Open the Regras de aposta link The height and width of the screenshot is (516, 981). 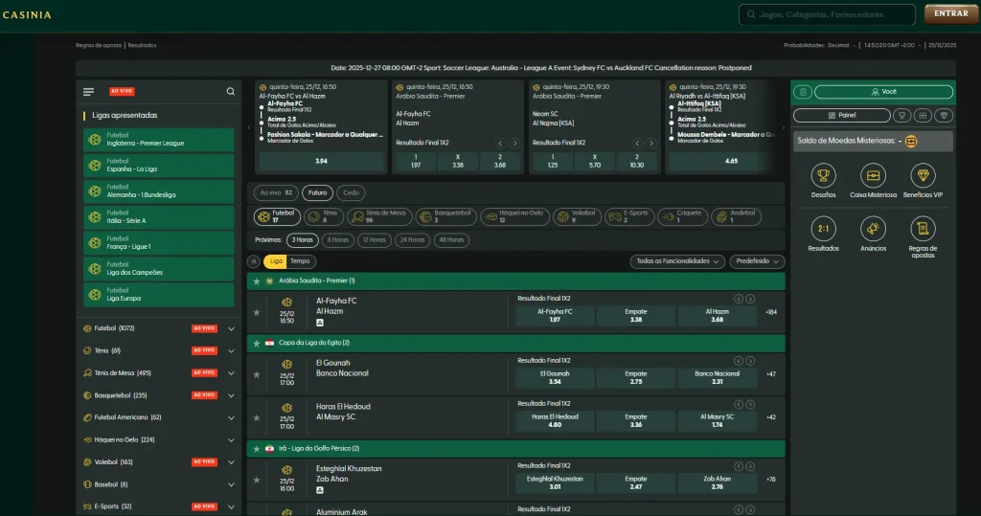pos(99,45)
